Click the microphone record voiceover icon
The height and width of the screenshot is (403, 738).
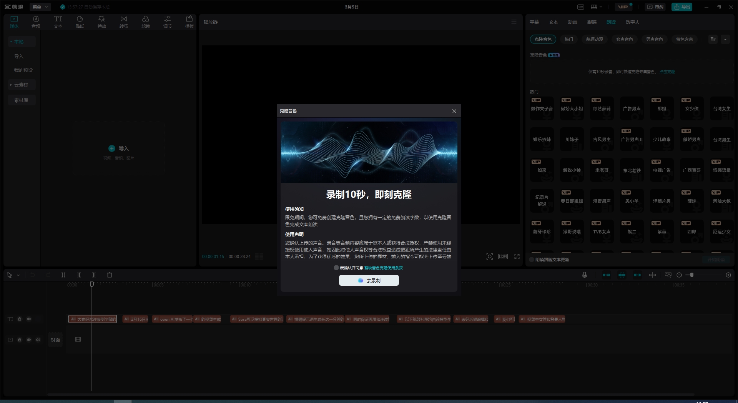(585, 275)
